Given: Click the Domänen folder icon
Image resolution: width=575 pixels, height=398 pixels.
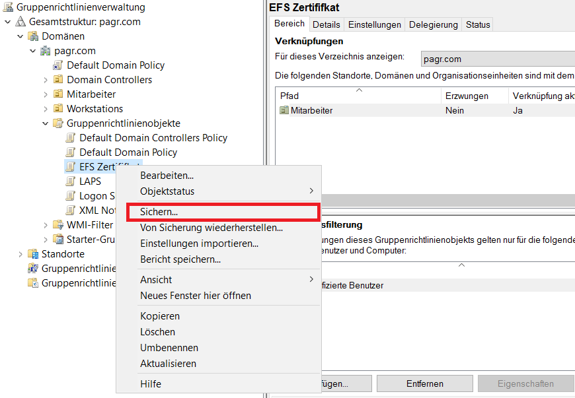Looking at the screenshot, I should pyautogui.click(x=33, y=36).
